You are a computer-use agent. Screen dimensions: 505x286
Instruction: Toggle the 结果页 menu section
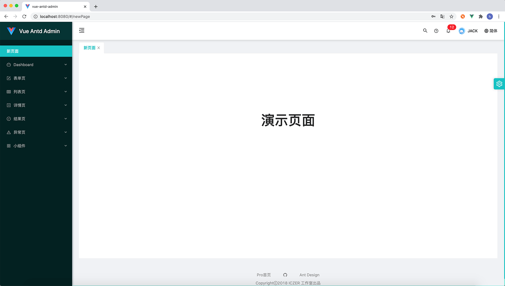36,119
